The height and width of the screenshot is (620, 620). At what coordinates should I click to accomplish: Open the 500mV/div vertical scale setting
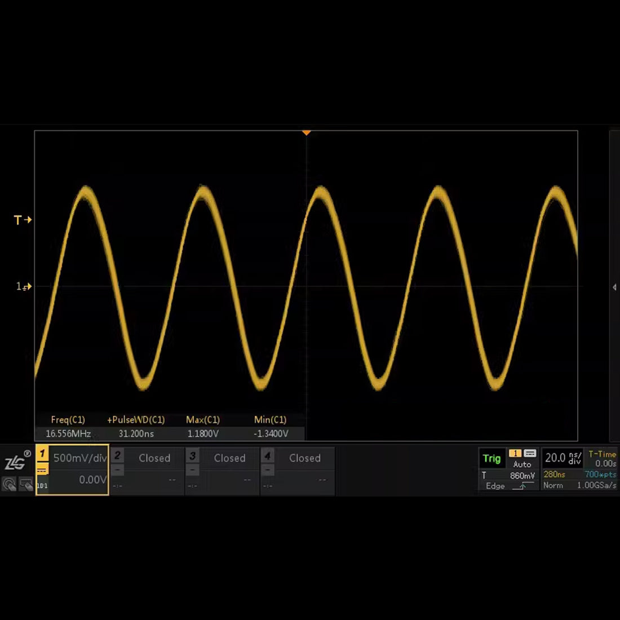[x=79, y=458]
